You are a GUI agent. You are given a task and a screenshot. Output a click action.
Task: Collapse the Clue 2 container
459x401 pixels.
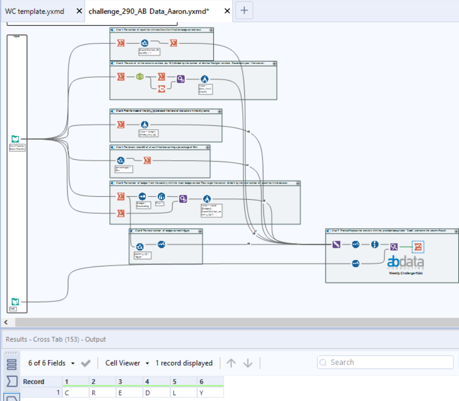coord(274,63)
